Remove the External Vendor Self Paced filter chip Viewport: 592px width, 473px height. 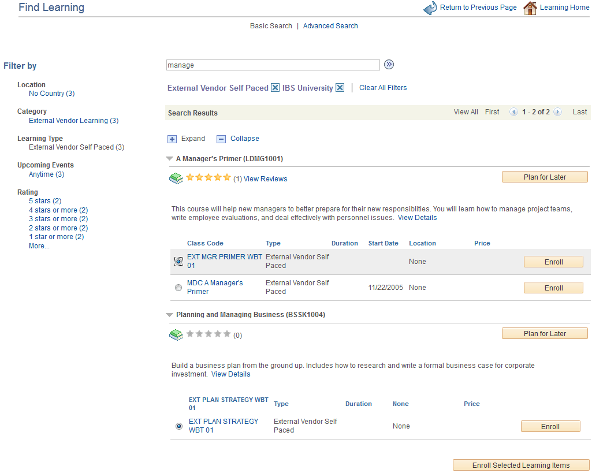pos(275,87)
